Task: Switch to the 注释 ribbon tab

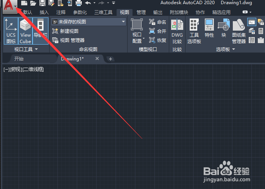Action: tap(61, 12)
